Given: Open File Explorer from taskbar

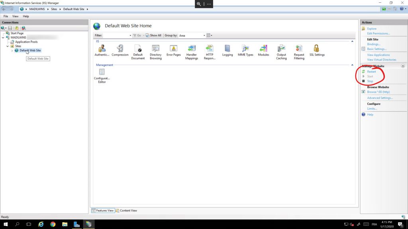Looking at the screenshot, I should point(65,224).
